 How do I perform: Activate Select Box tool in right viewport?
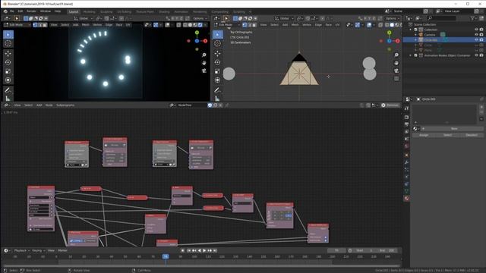[x=218, y=35]
